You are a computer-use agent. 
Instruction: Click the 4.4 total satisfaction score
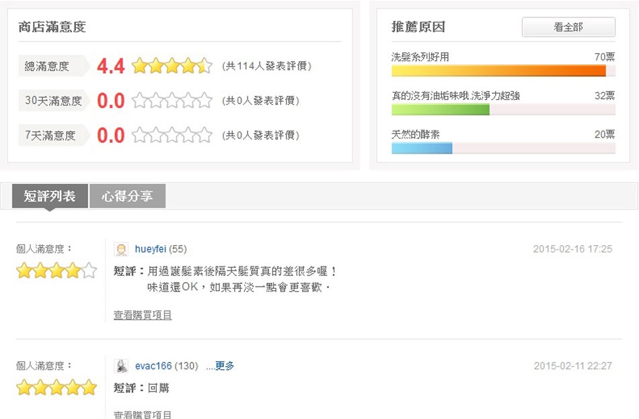(x=111, y=66)
